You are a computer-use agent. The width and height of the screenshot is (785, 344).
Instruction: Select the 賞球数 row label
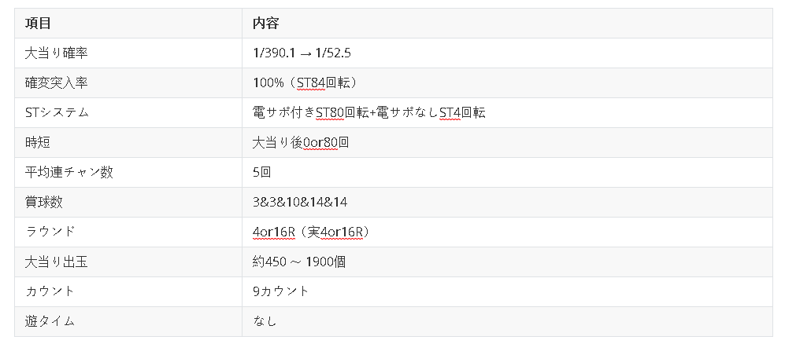pyautogui.click(x=44, y=202)
